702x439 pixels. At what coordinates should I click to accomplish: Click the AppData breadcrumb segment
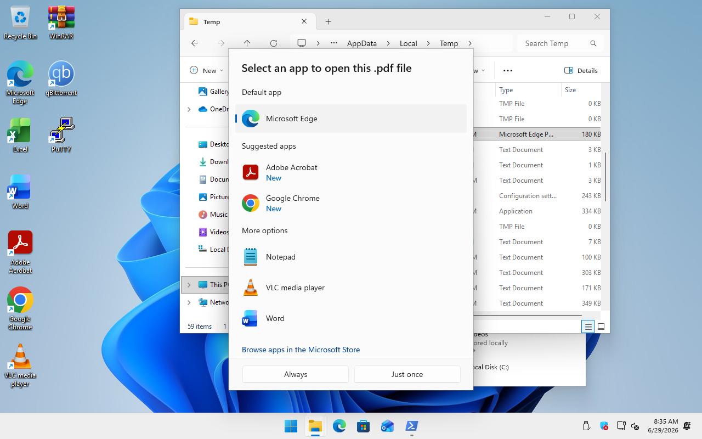(x=362, y=43)
